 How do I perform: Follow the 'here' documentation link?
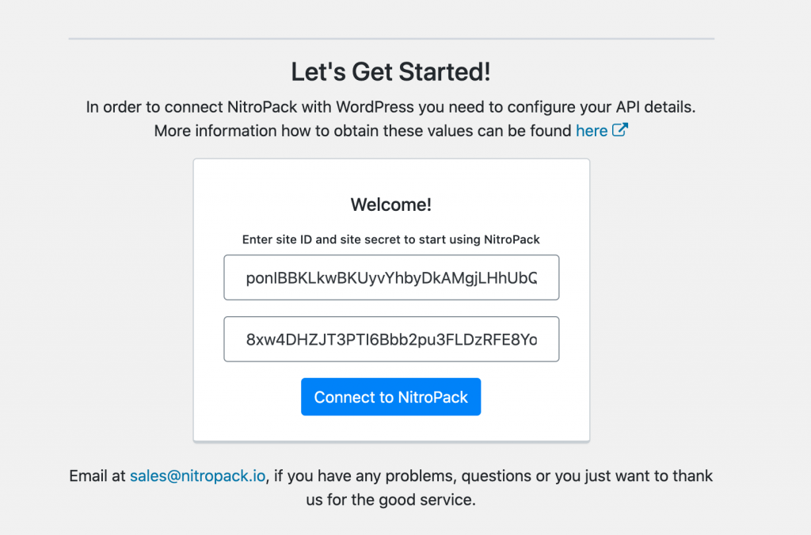click(592, 131)
